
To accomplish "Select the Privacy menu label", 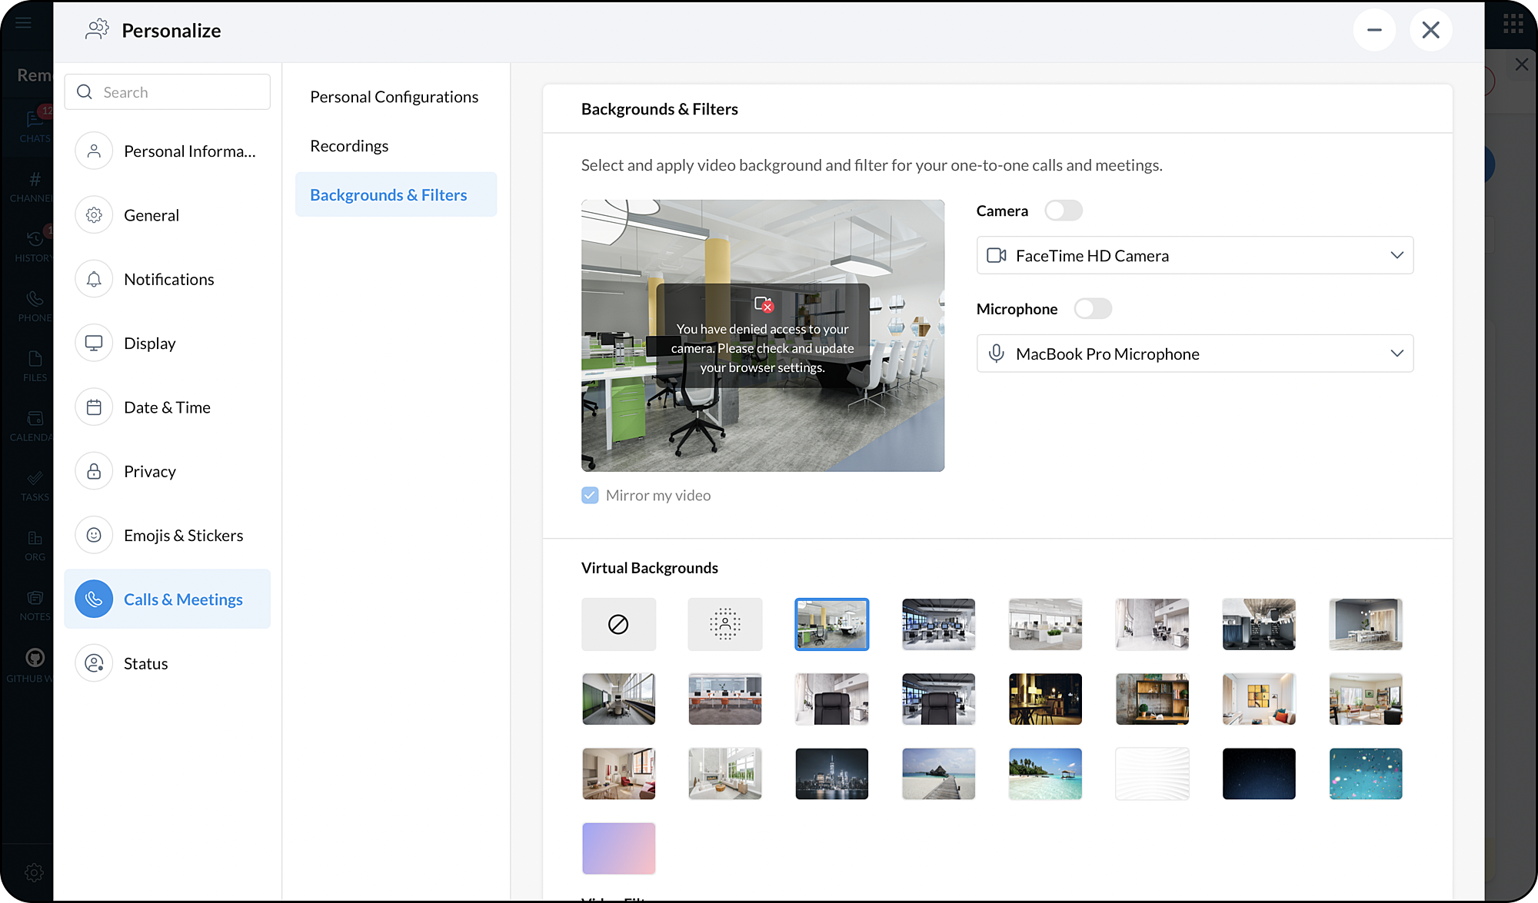I will [x=150, y=471].
